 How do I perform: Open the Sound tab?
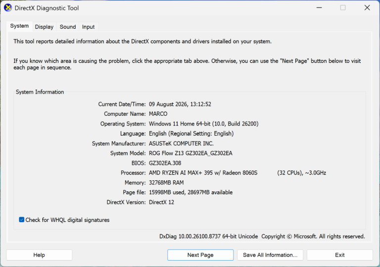click(x=68, y=27)
